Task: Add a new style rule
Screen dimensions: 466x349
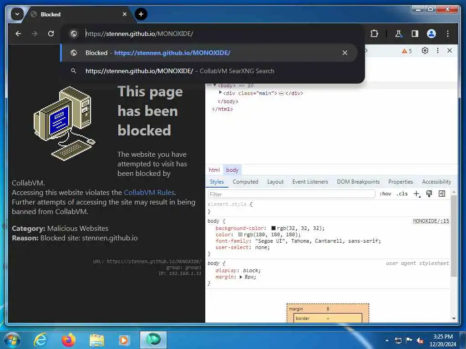Action: coord(417,194)
